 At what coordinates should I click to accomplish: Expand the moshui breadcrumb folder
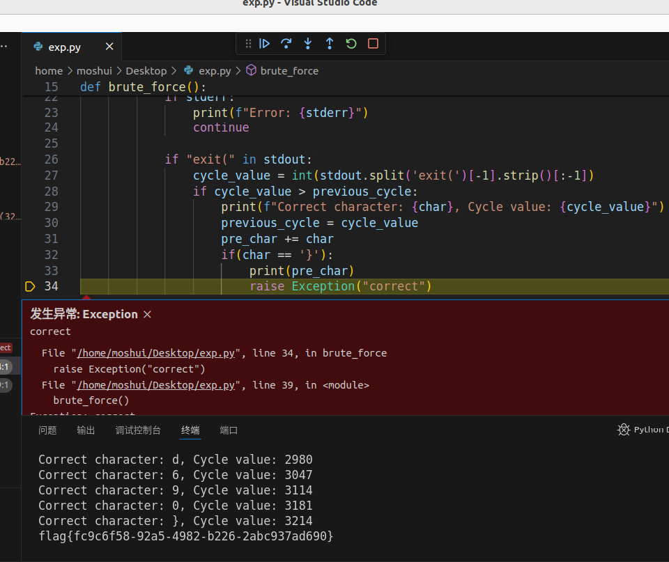[x=94, y=71]
